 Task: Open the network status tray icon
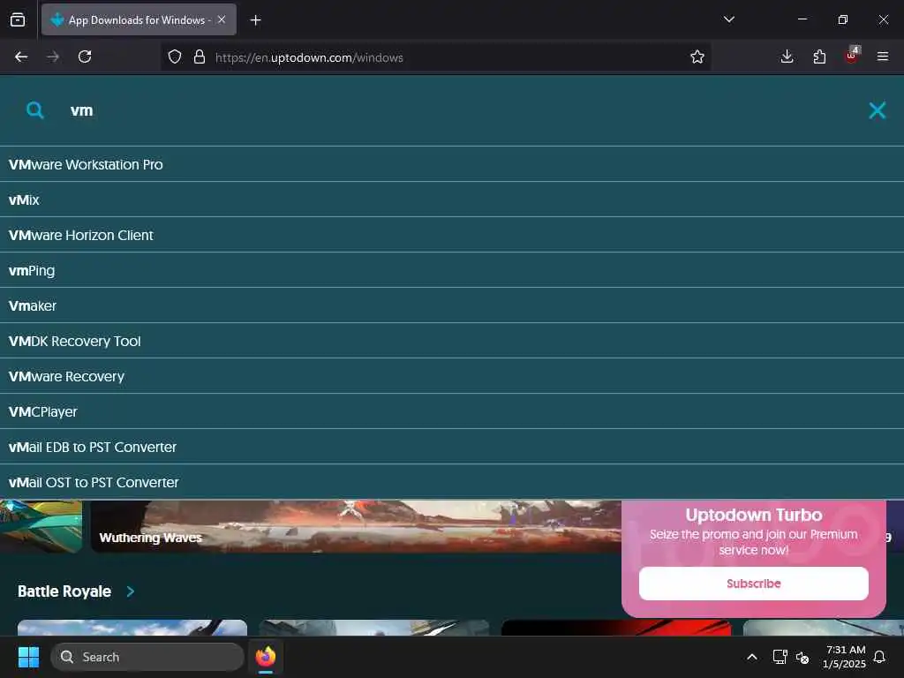[780, 657]
